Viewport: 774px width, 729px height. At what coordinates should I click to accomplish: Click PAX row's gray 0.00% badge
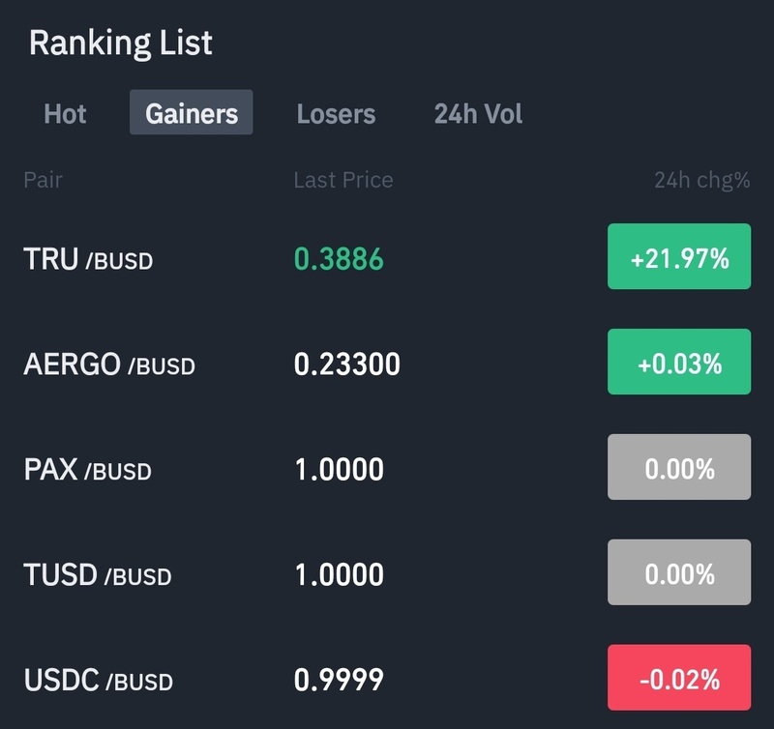click(679, 468)
